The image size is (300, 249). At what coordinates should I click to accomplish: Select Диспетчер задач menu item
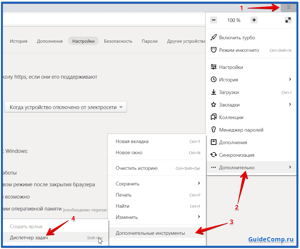29,238
